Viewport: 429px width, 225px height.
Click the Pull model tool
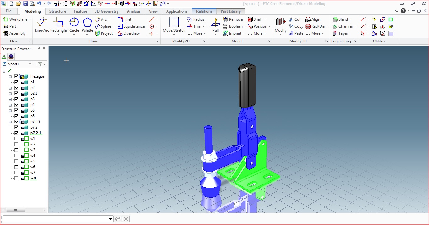point(216,25)
